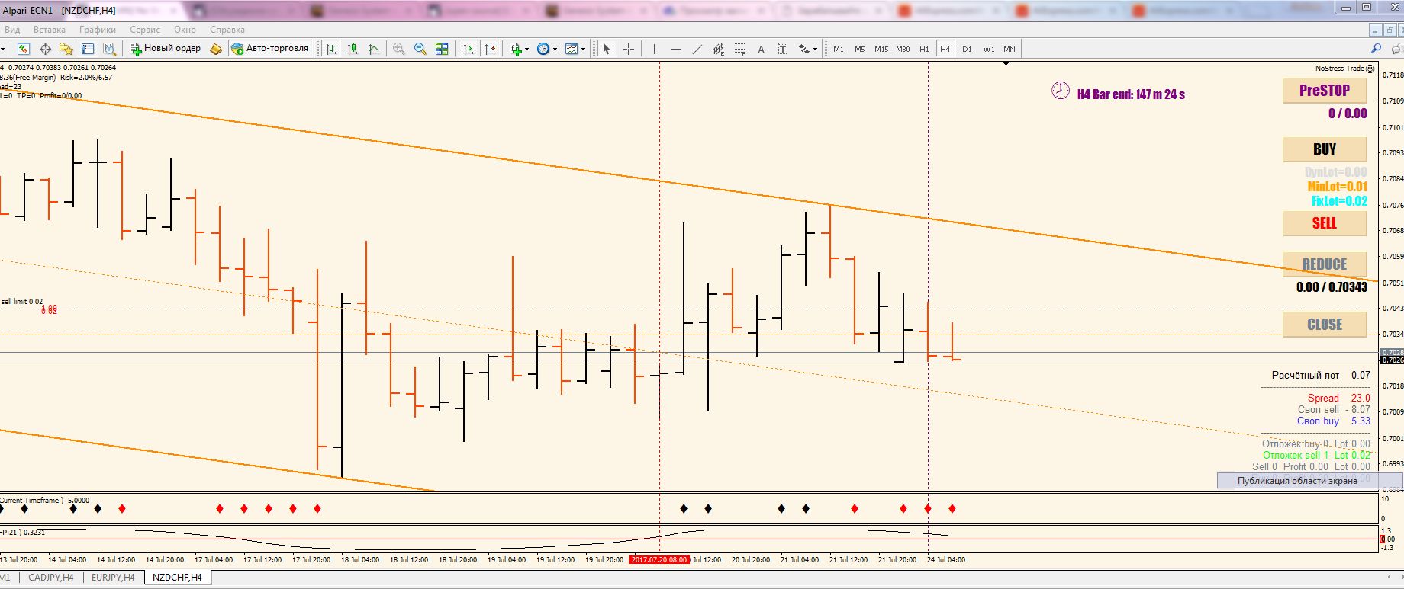
Task: Open the Data Window crosshair-target icon
Action: pos(45,49)
